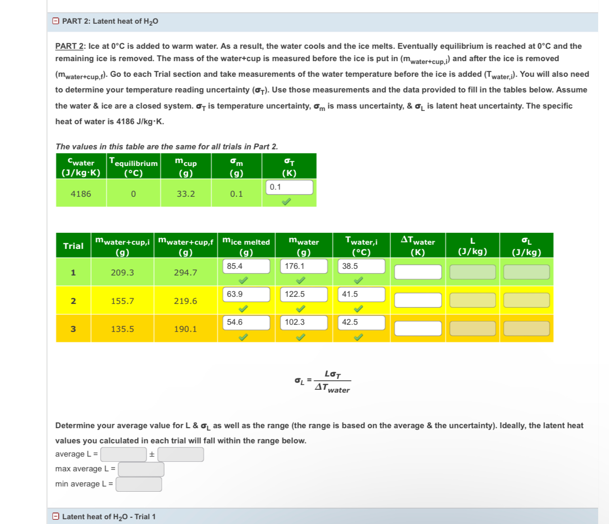
Task: Click the Trial column header
Action: [x=74, y=246]
